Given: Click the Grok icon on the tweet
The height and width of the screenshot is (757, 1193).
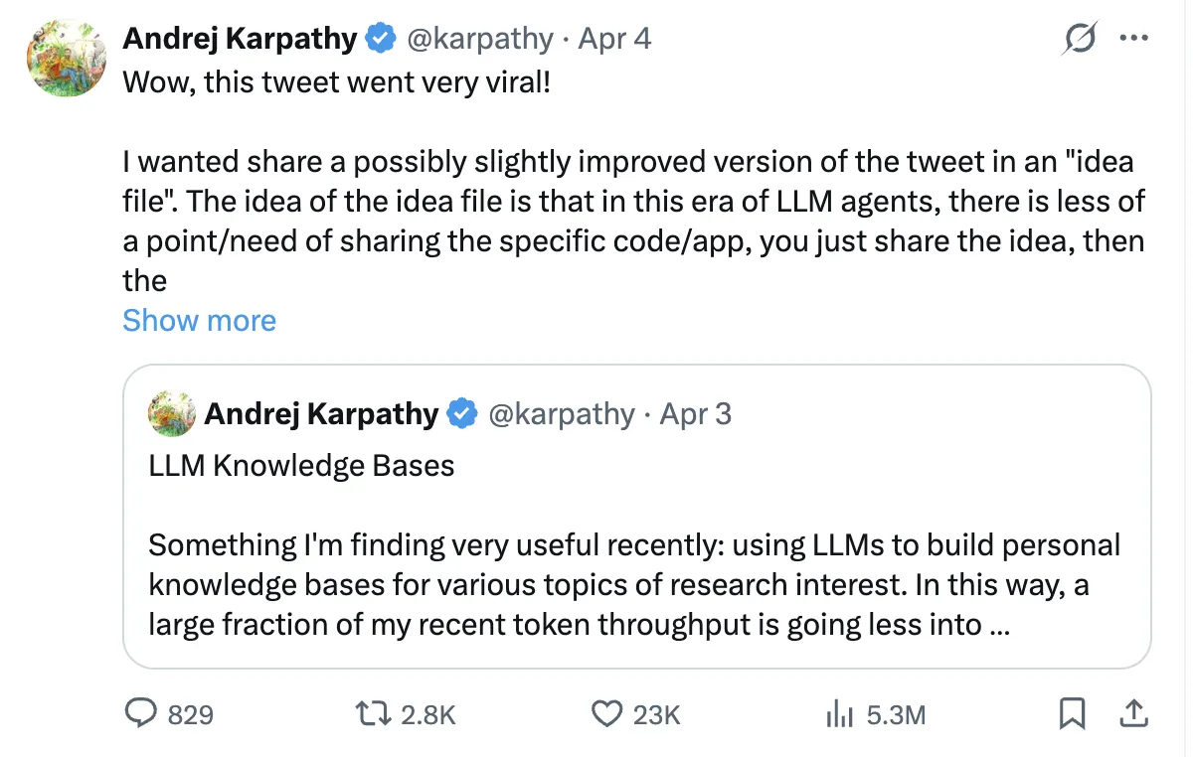Looking at the screenshot, I should coord(1078,39).
